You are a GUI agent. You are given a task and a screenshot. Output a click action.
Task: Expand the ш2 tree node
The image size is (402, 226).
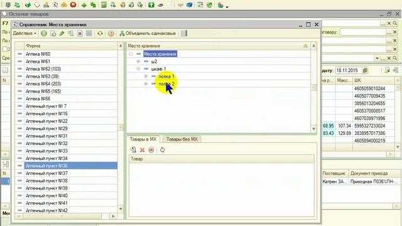point(138,62)
